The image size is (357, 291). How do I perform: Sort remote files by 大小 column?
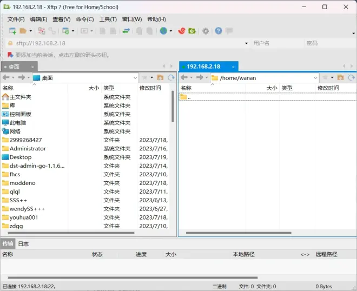point(262,88)
